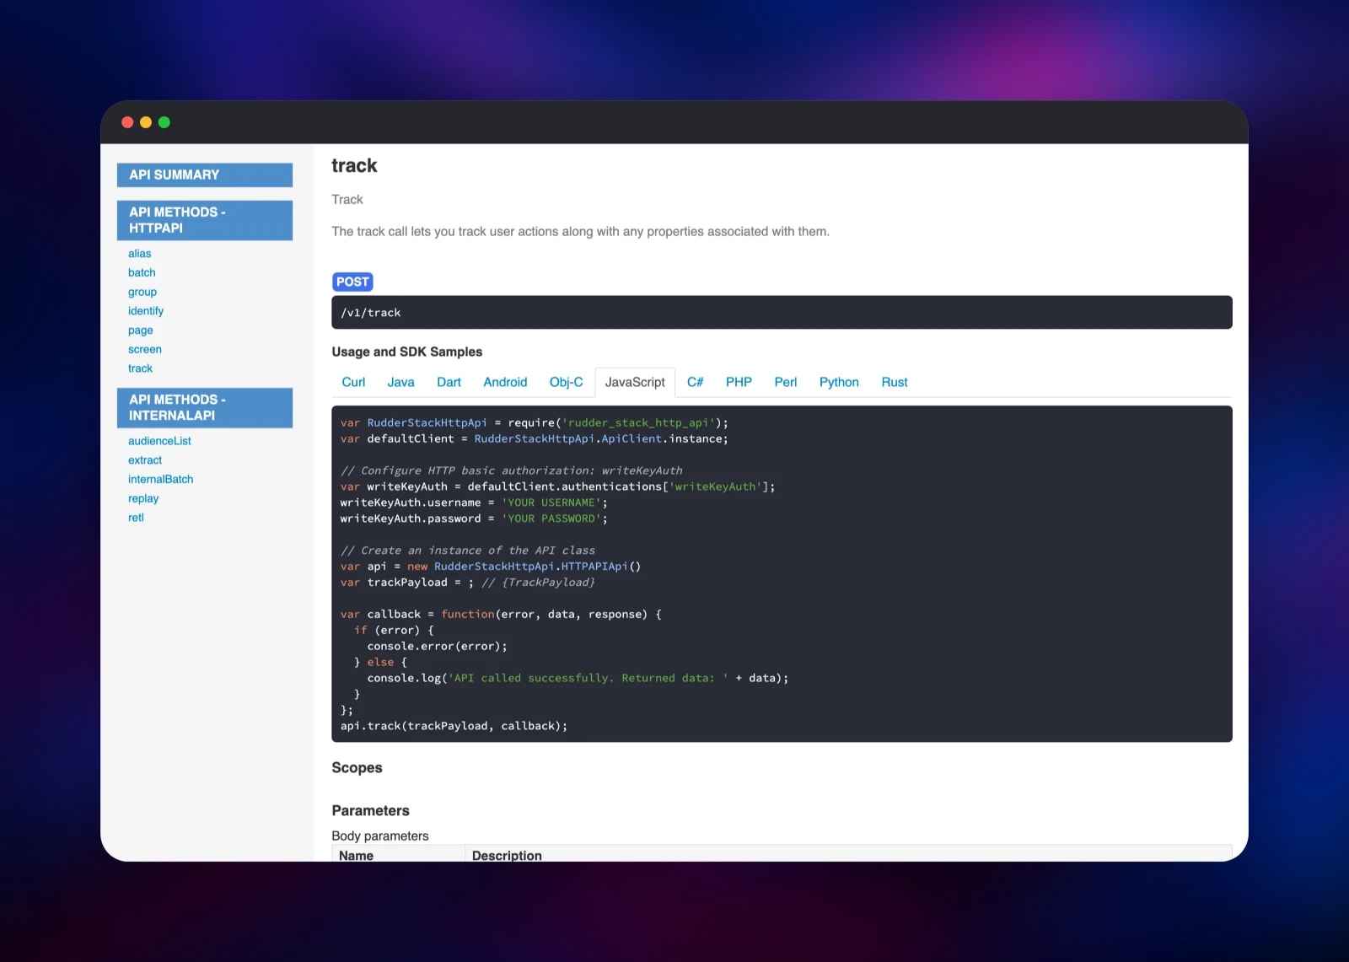
Task: Click the 'Name' table column header
Action: pos(356,855)
